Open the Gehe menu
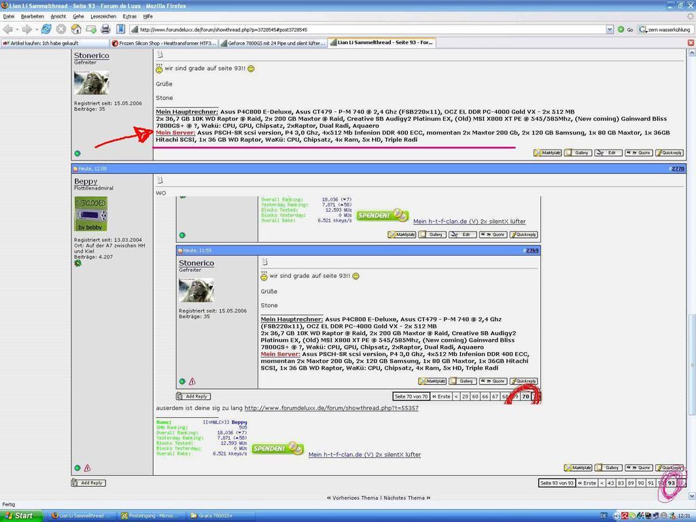 coord(78,16)
